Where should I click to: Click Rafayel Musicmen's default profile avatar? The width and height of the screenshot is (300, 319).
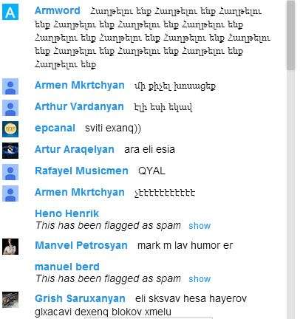coord(10,172)
